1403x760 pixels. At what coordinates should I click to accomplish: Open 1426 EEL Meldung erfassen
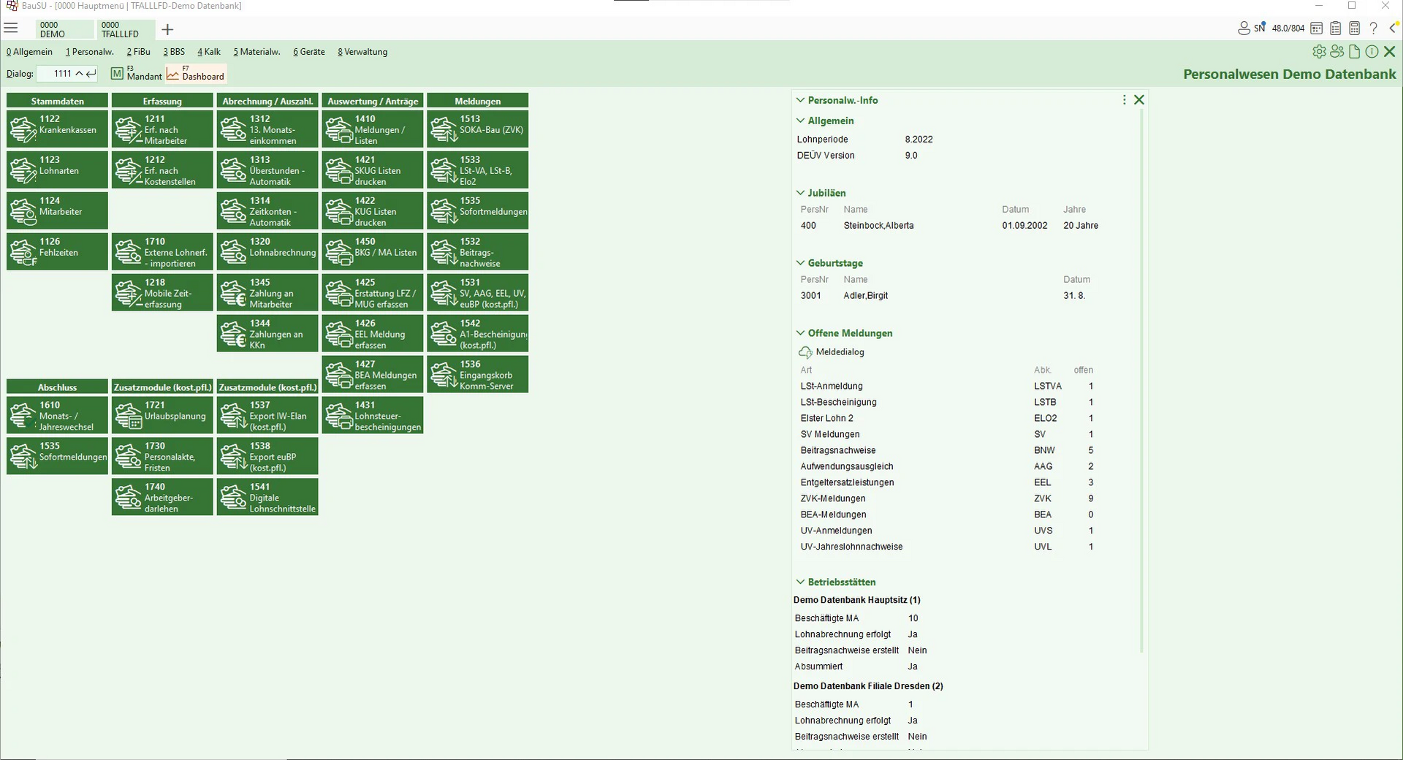372,333
